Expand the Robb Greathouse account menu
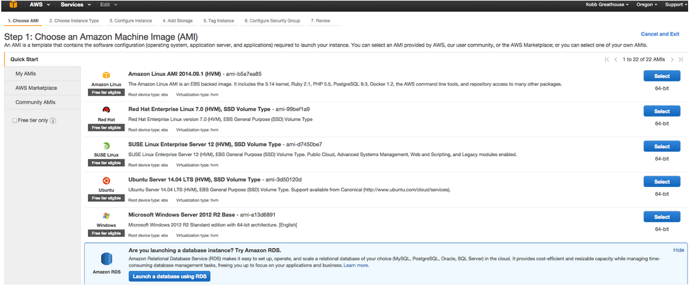Viewport: 690px width, 286px height. pos(609,4)
